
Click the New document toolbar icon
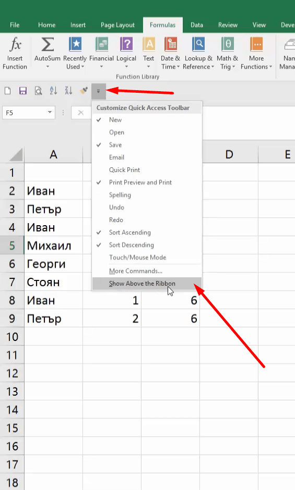click(7, 91)
